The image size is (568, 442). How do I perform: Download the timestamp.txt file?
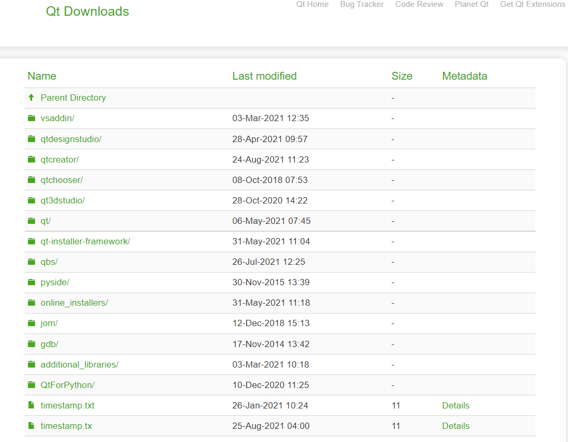tap(67, 405)
